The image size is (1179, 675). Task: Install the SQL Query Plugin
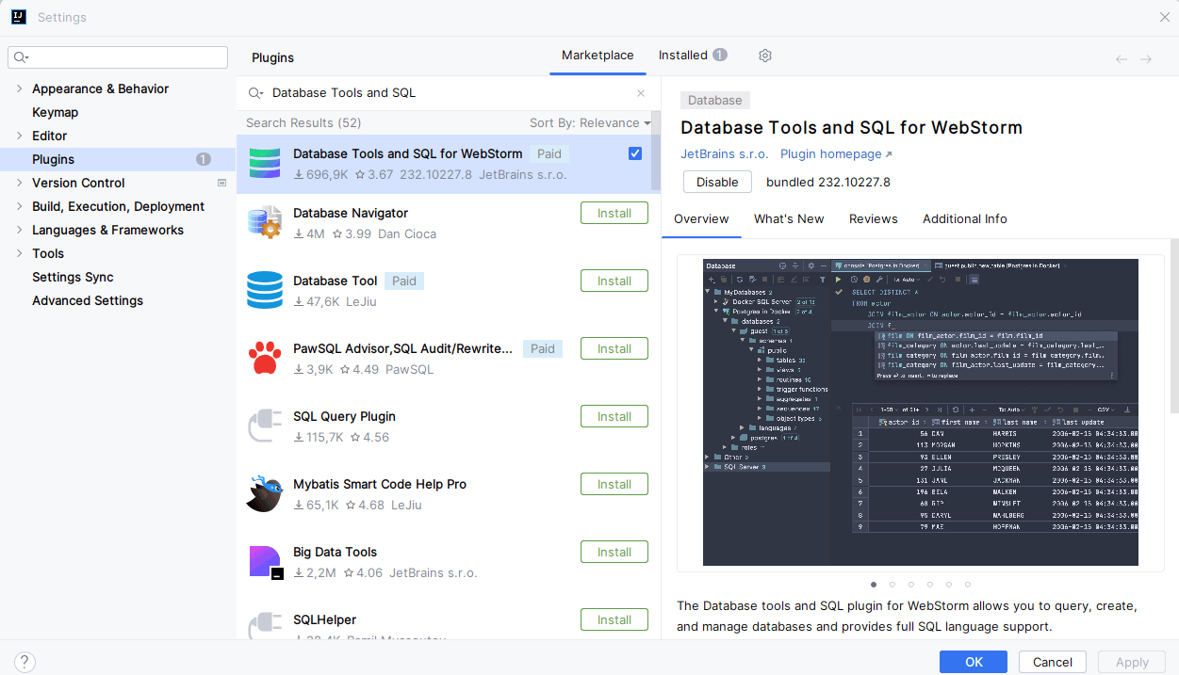[614, 417]
